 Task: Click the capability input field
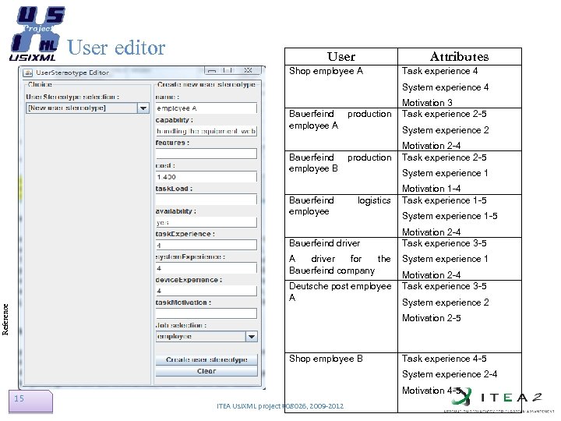point(206,131)
